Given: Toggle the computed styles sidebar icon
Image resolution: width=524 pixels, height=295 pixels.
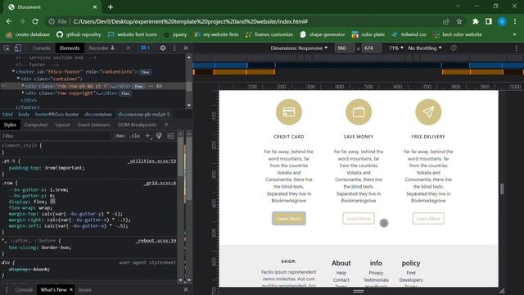Looking at the screenshot, I should pyautogui.click(x=171, y=136).
